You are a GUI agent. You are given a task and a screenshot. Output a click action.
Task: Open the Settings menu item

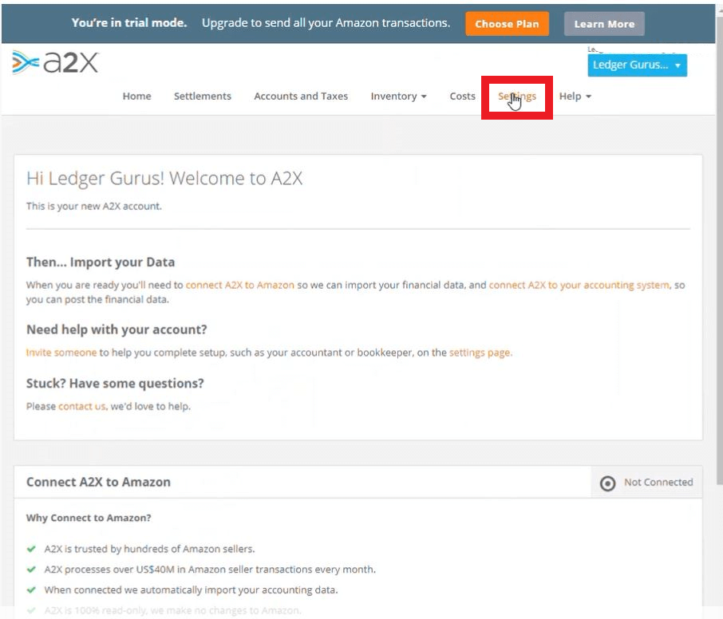(517, 97)
